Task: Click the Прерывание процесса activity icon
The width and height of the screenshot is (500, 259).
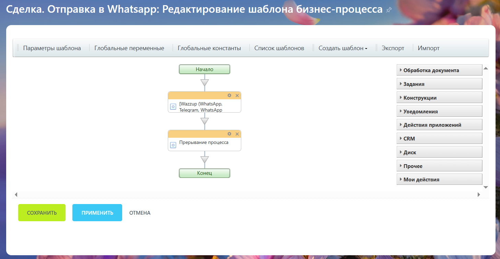Action: [173, 145]
